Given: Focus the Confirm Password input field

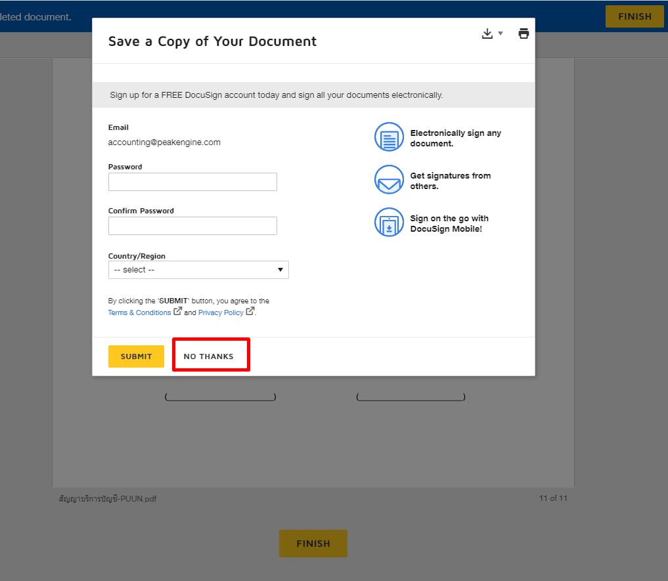Looking at the screenshot, I should [192, 226].
